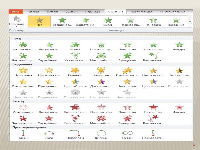Choose Появление in the ribbon gallery
The width and height of the screenshot is (200, 150).
tap(176, 22)
